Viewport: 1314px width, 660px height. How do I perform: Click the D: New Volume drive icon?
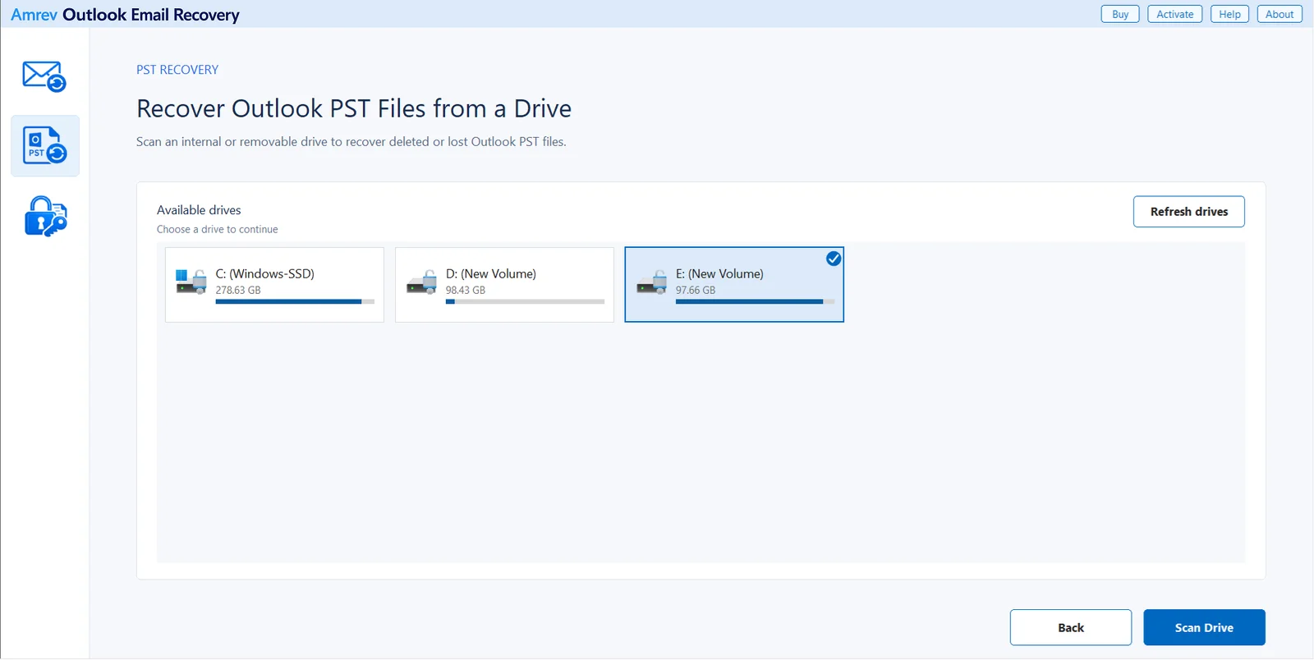(x=421, y=282)
